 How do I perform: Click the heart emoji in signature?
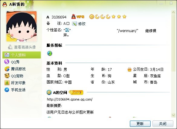(x=67, y=30)
